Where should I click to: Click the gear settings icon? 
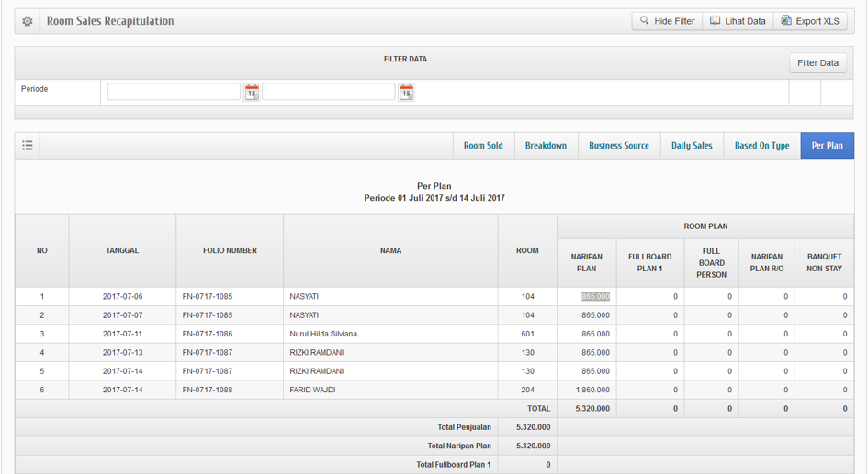(28, 21)
